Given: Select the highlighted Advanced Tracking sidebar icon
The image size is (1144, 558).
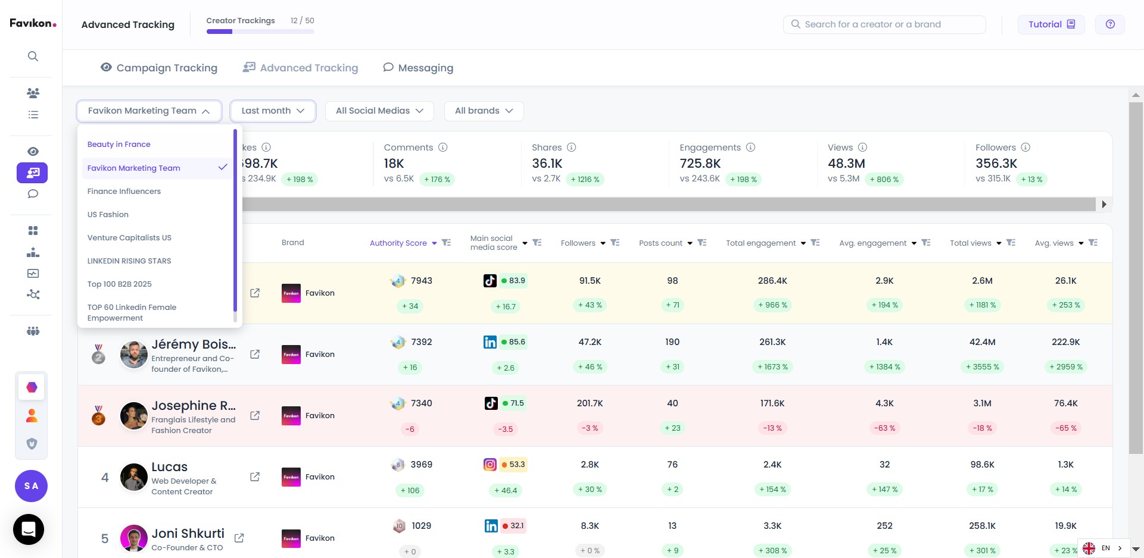Looking at the screenshot, I should tap(32, 173).
